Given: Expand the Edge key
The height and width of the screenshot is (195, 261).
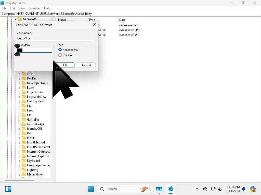Looking at the screenshot, I should pyautogui.click(x=19, y=88).
